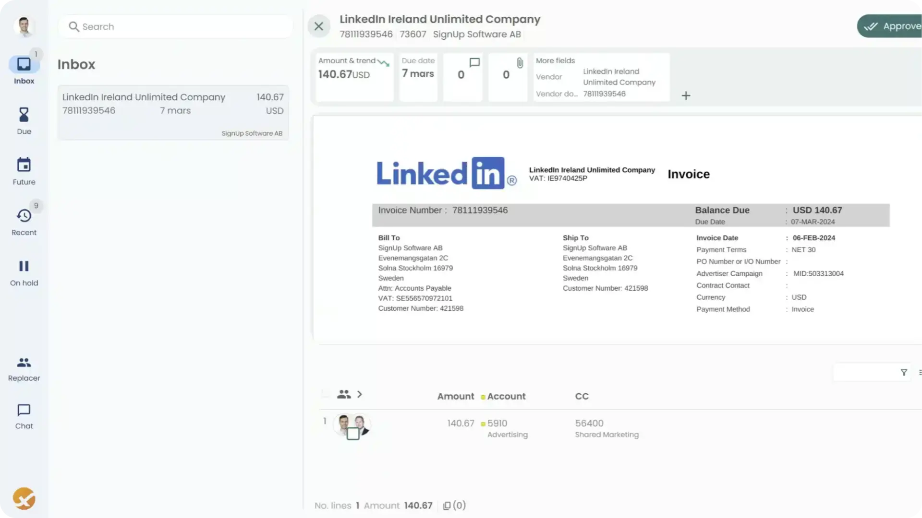Open the Recent history view
922x518 pixels.
click(24, 216)
